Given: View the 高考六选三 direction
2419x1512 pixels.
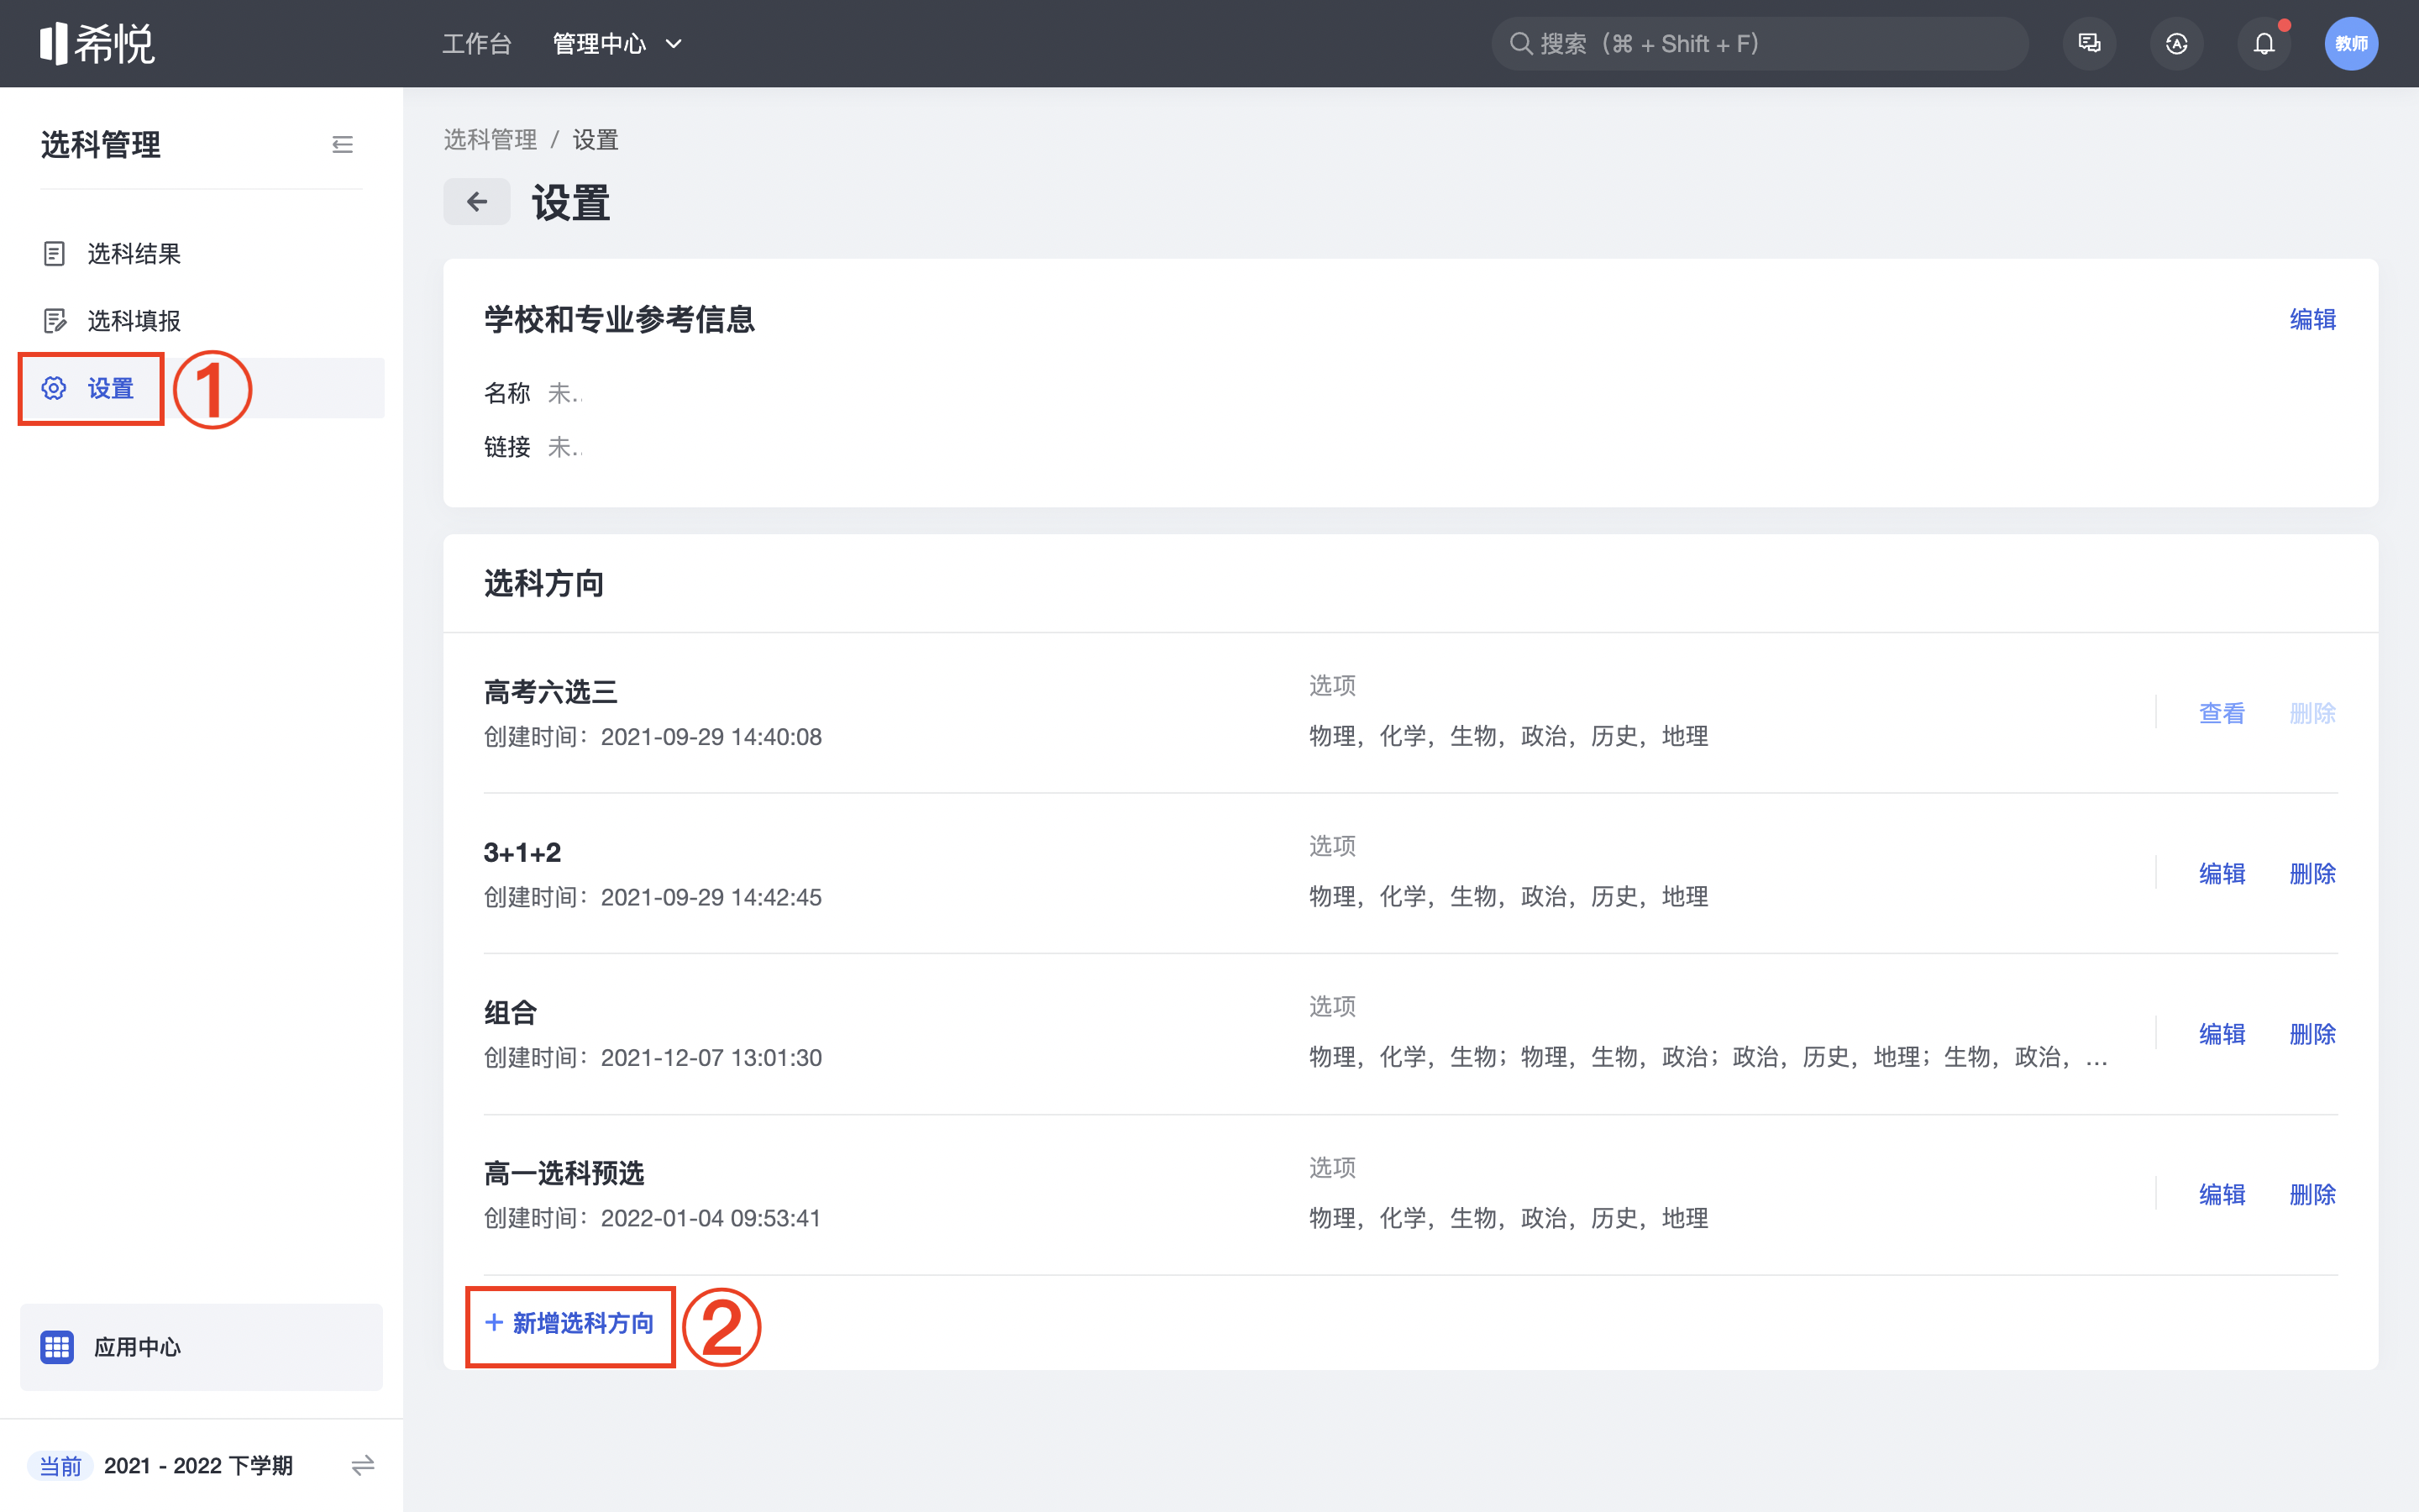Looking at the screenshot, I should tap(2221, 713).
